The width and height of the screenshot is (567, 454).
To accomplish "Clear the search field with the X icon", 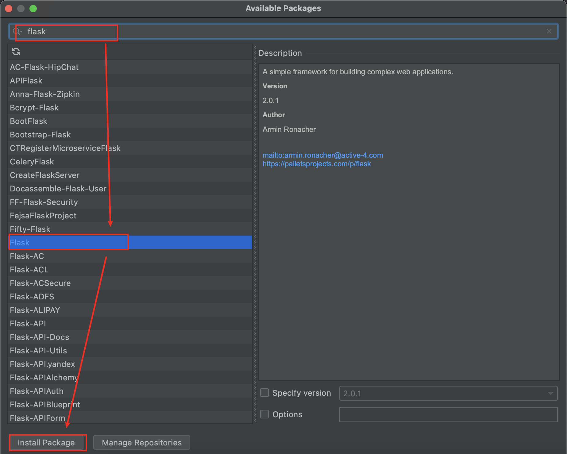I will click(x=549, y=31).
